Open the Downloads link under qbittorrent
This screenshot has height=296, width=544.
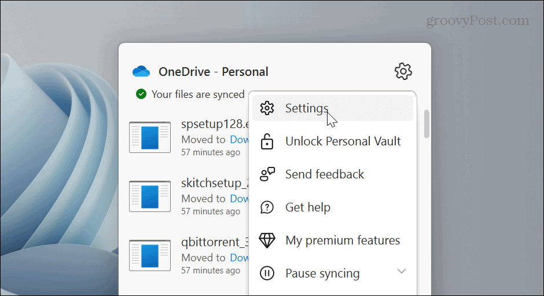tap(239, 257)
